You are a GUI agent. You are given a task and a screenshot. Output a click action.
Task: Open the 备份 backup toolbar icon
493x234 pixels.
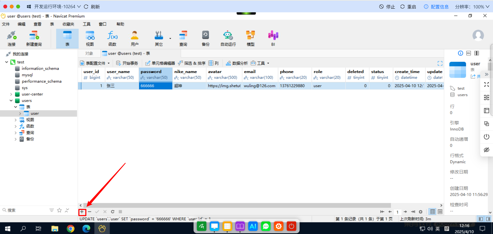coord(205,38)
